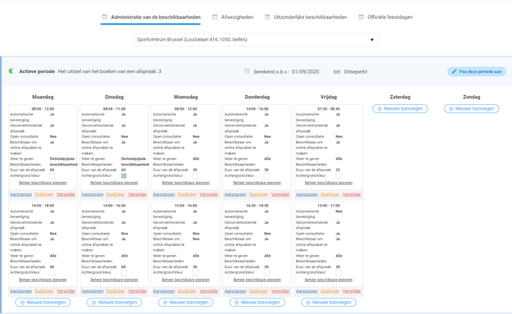Open 'Beheer beschikbare diensten' for Dinsdag 08:00 slot

(114, 183)
